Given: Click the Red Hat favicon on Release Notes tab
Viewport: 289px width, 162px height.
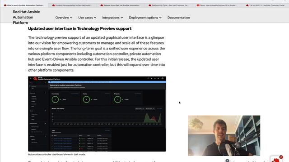Looking at the screenshot, I should click(102, 5).
